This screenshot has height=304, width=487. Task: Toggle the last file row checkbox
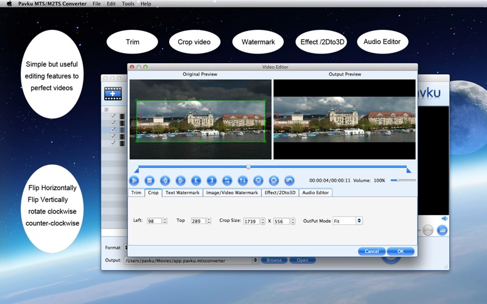tap(113, 143)
